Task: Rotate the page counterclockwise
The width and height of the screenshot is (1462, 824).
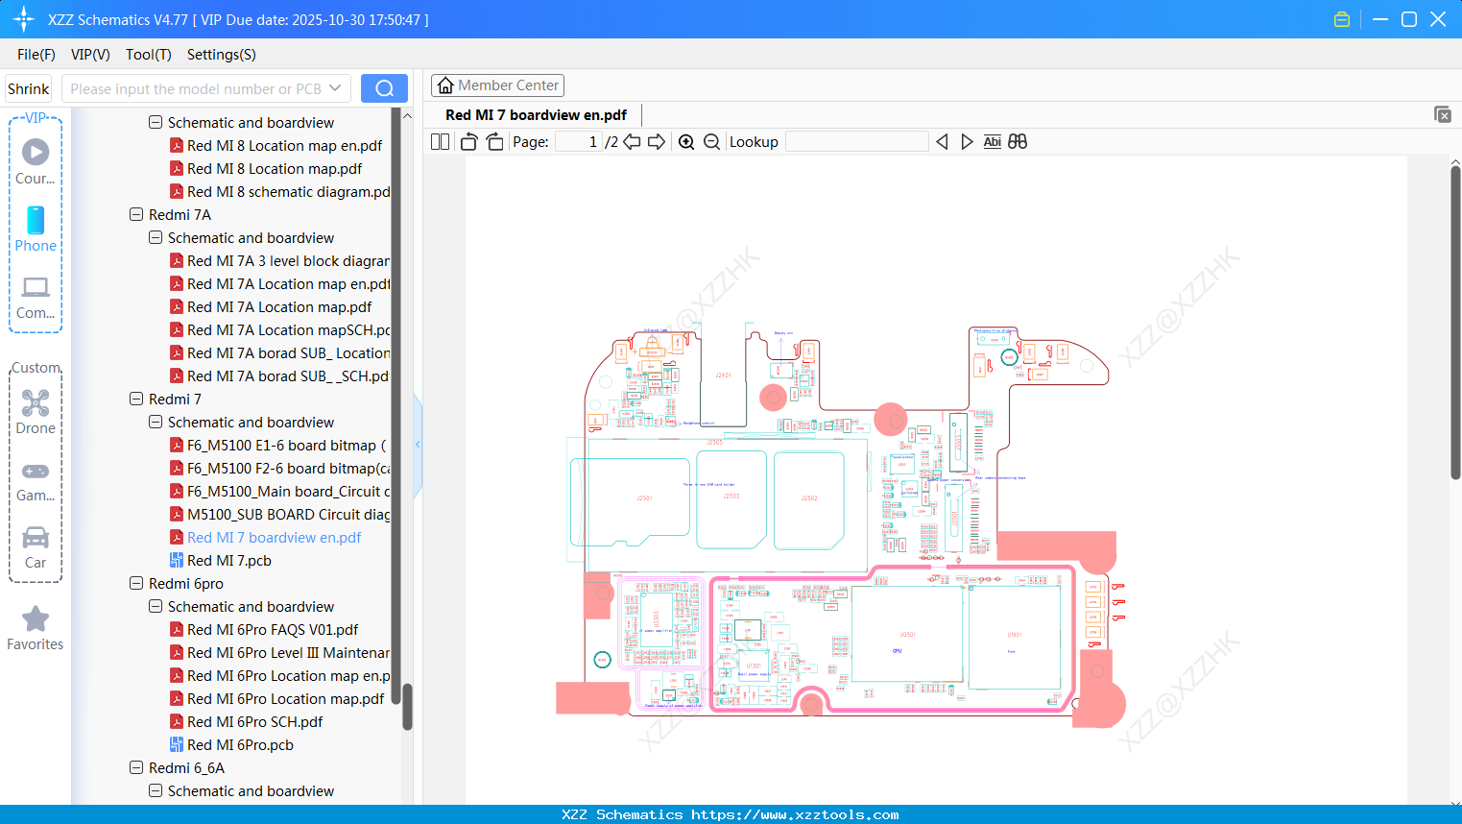Action: (468, 142)
